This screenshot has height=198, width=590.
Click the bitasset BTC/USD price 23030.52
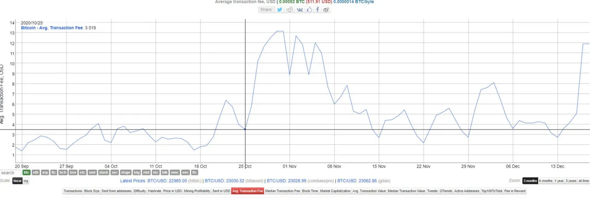(x=225, y=181)
